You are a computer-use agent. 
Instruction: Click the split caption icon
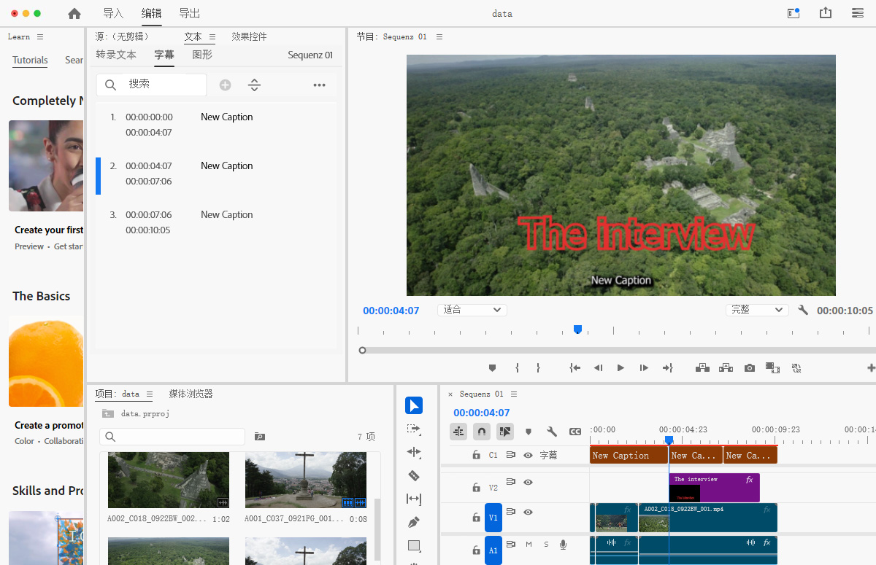(x=254, y=85)
